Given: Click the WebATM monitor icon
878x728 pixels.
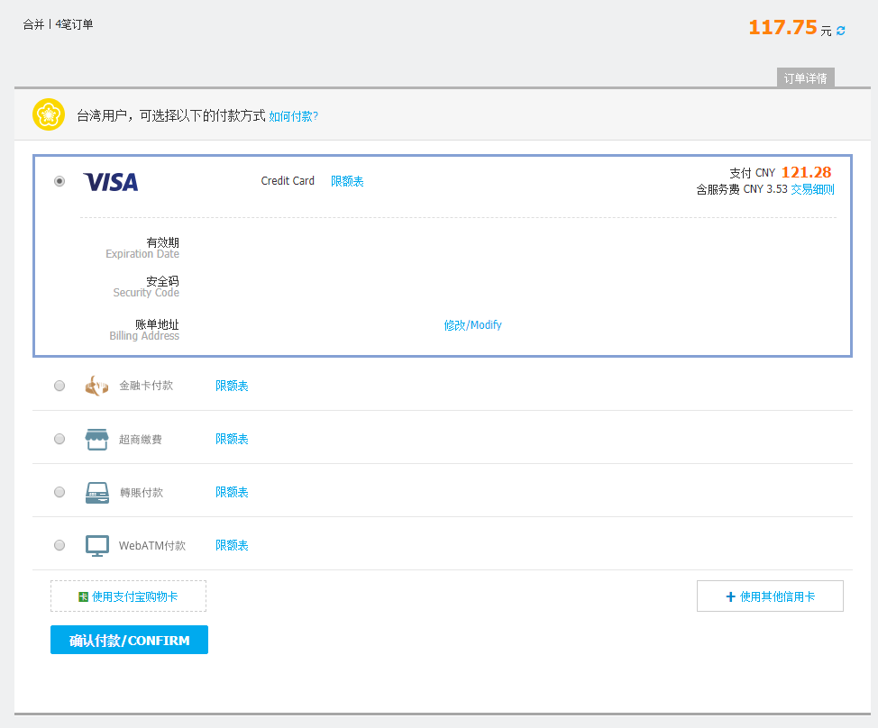Looking at the screenshot, I should [x=96, y=546].
